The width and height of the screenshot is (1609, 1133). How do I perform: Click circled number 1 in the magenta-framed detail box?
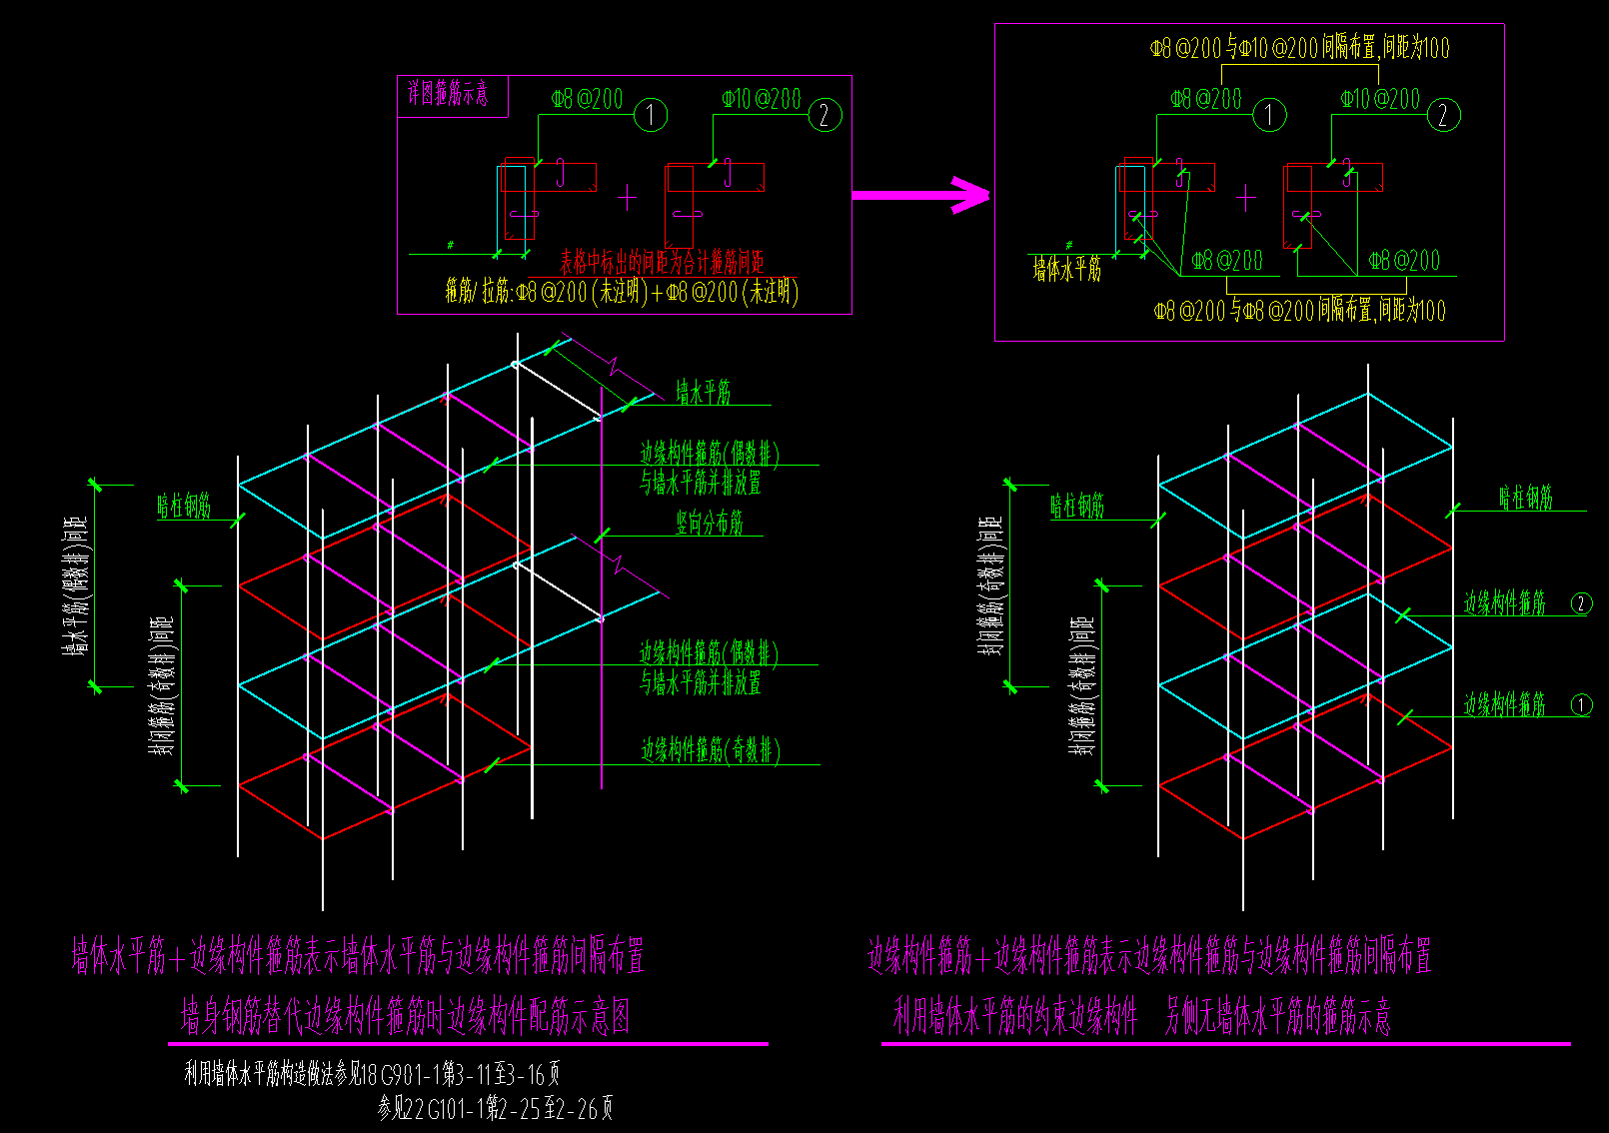(x=651, y=115)
